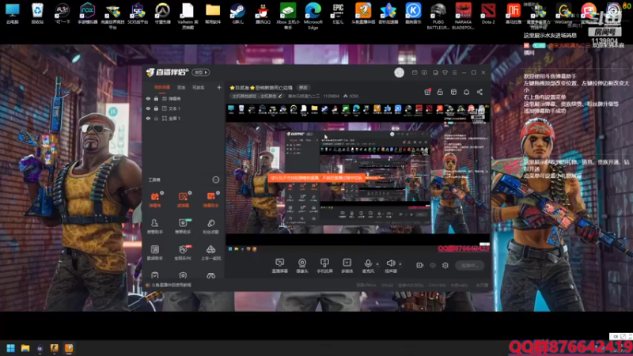This screenshot has height=356, width=633.
Task: Toggle visibility of the 文本 1 source
Action: (x=148, y=108)
